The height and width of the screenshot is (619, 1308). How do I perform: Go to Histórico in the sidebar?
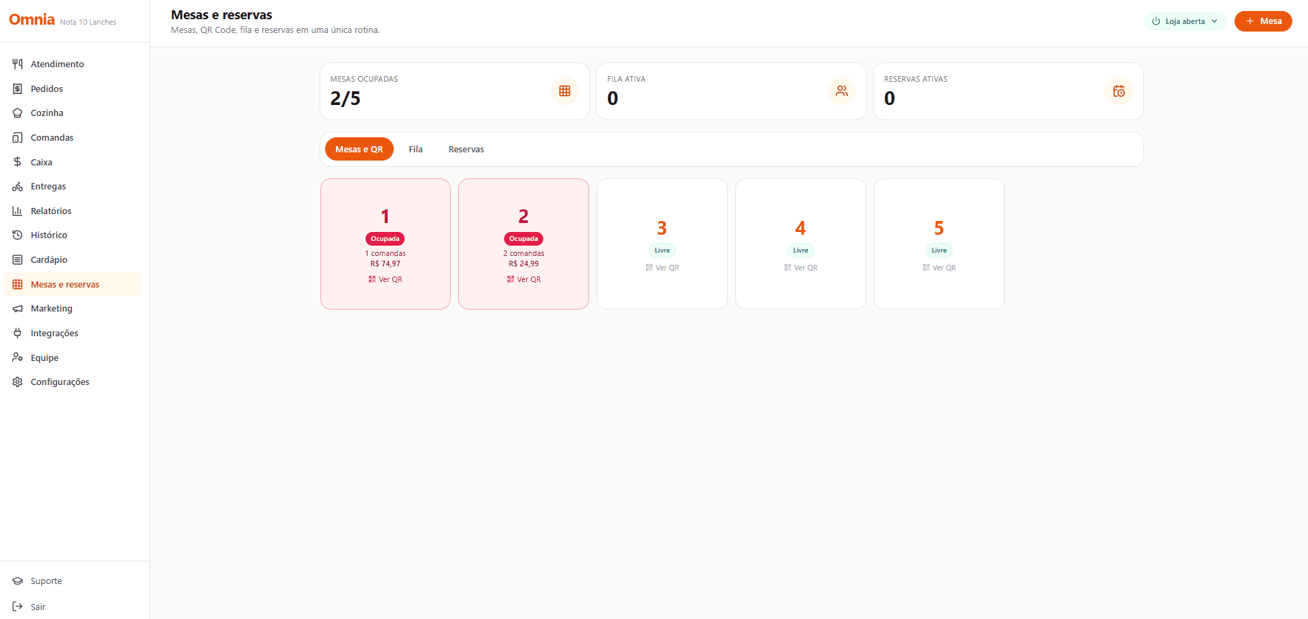point(73,235)
